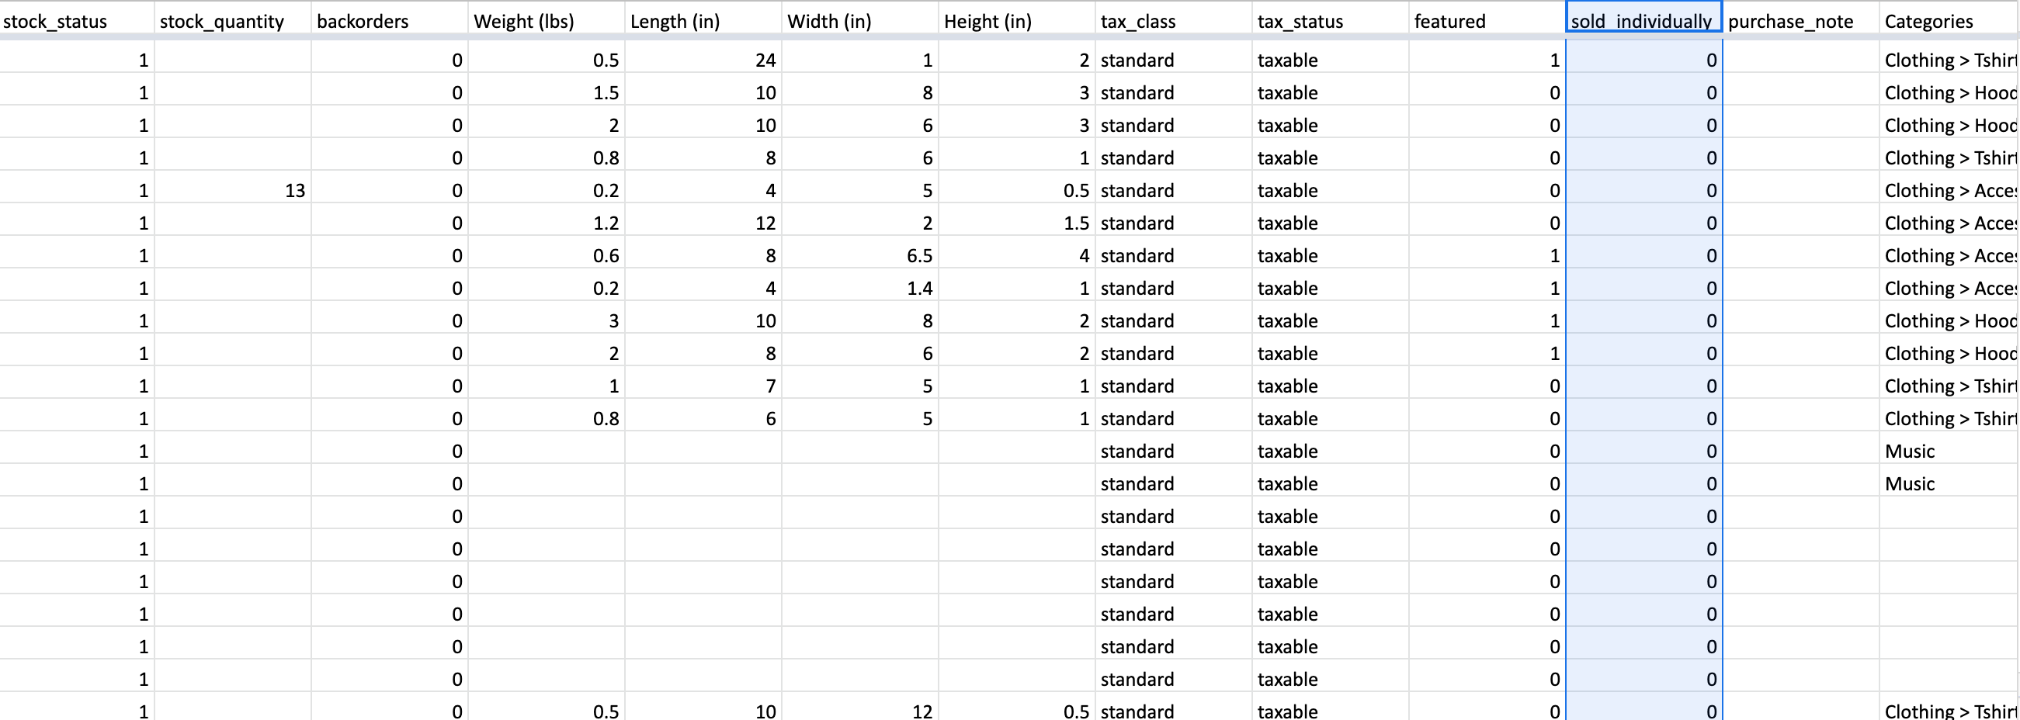
Task: Select the sold_individually column header cell
Action: (x=1643, y=21)
